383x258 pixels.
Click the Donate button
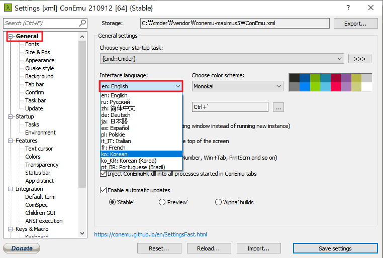tap(22, 248)
